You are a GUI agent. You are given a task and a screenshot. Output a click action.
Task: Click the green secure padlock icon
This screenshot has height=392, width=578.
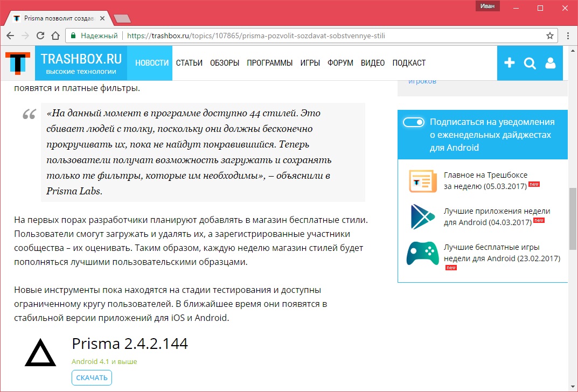[73, 36]
